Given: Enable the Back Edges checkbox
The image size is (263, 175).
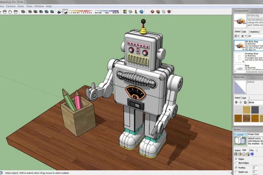Looking at the screenshot, I should tap(236, 163).
